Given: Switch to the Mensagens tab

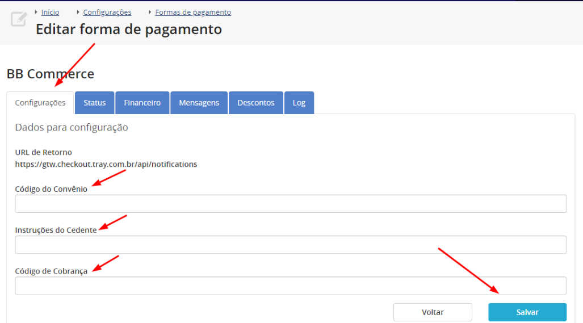Looking at the screenshot, I should 199,103.
